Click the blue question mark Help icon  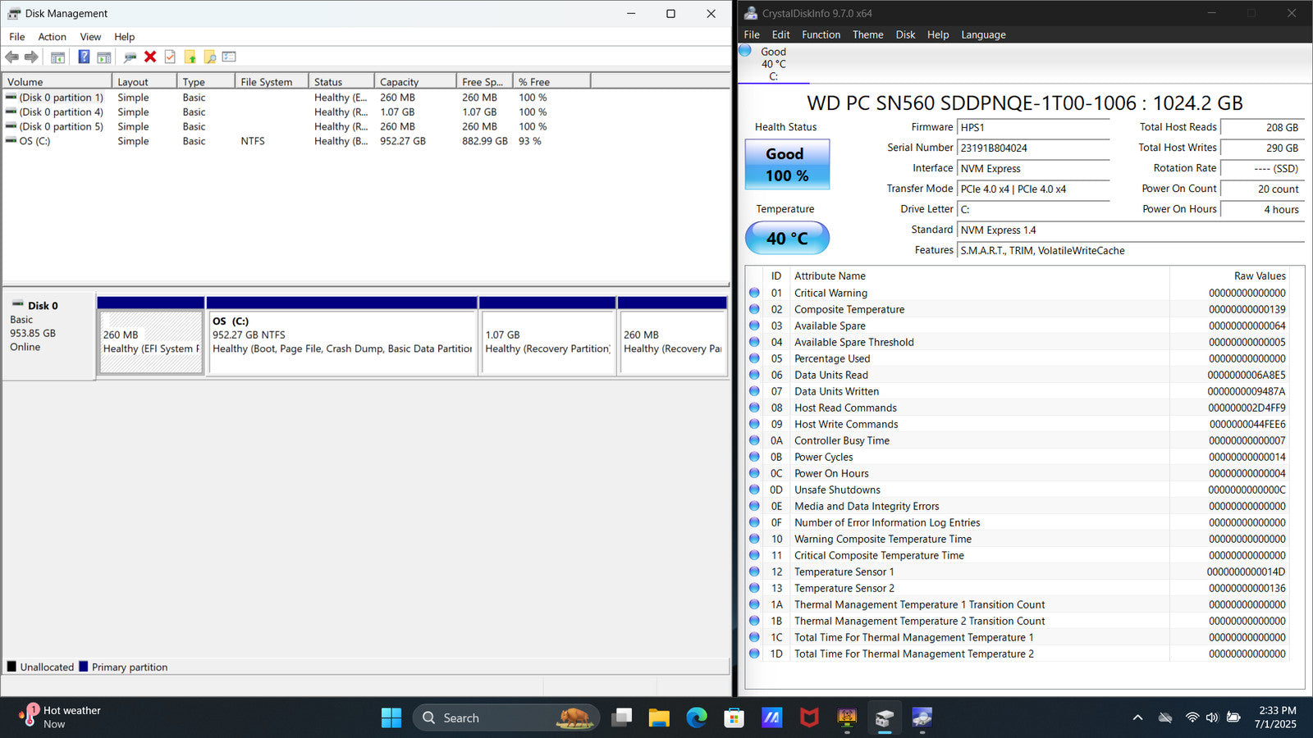[x=84, y=57]
